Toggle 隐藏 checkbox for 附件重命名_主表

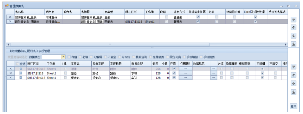coord(166,17)
